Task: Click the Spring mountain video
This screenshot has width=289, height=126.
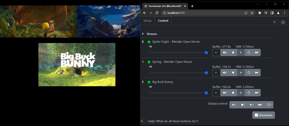Action: click(x=109, y=22)
